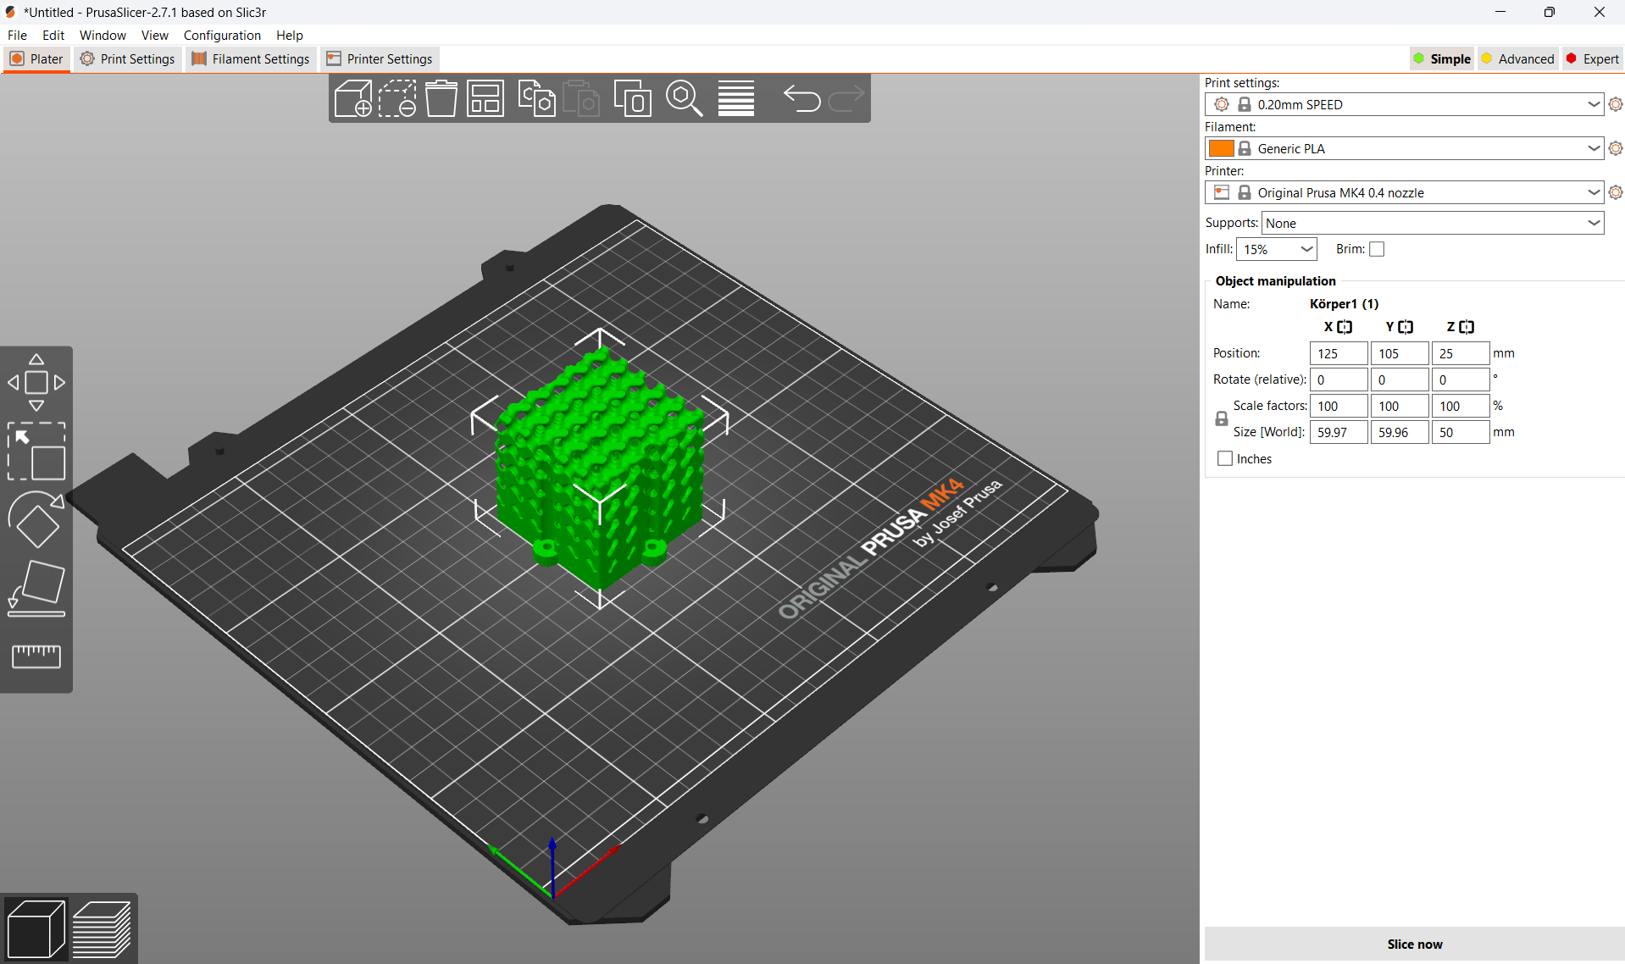
Task: Click the Z position field
Action: (x=1461, y=353)
